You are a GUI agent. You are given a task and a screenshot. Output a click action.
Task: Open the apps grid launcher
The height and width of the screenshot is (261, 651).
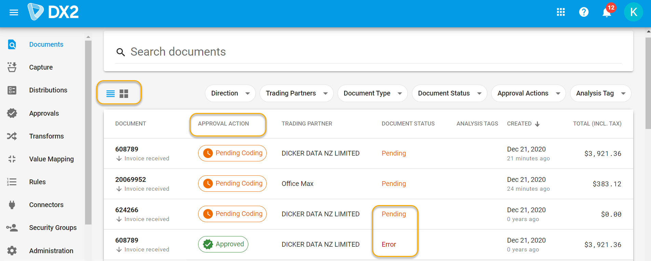561,12
